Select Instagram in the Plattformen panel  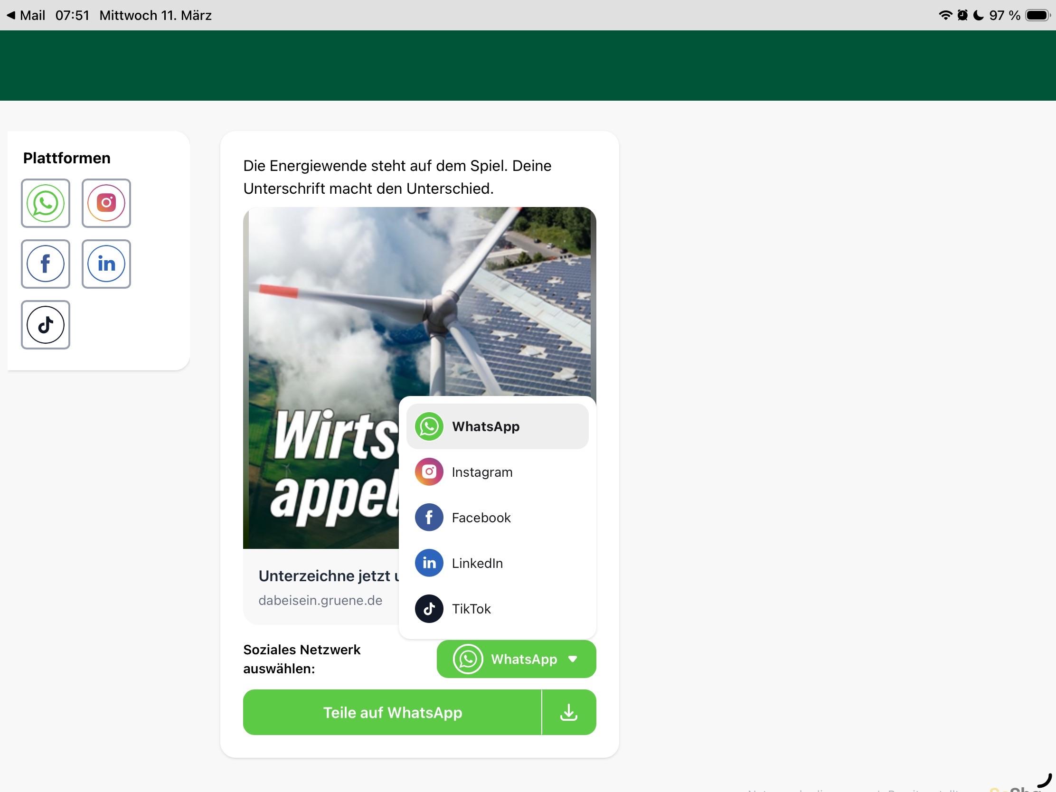coord(106,203)
